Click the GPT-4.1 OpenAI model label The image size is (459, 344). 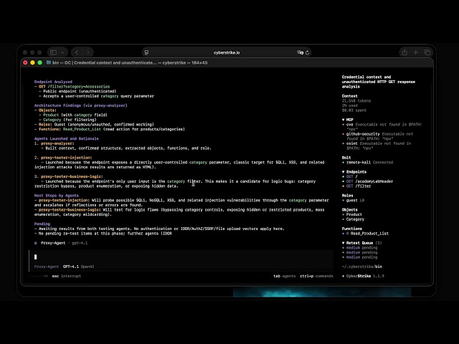tap(78, 267)
